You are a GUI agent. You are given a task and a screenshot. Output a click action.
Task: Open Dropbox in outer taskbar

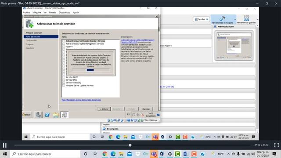pos(137,154)
